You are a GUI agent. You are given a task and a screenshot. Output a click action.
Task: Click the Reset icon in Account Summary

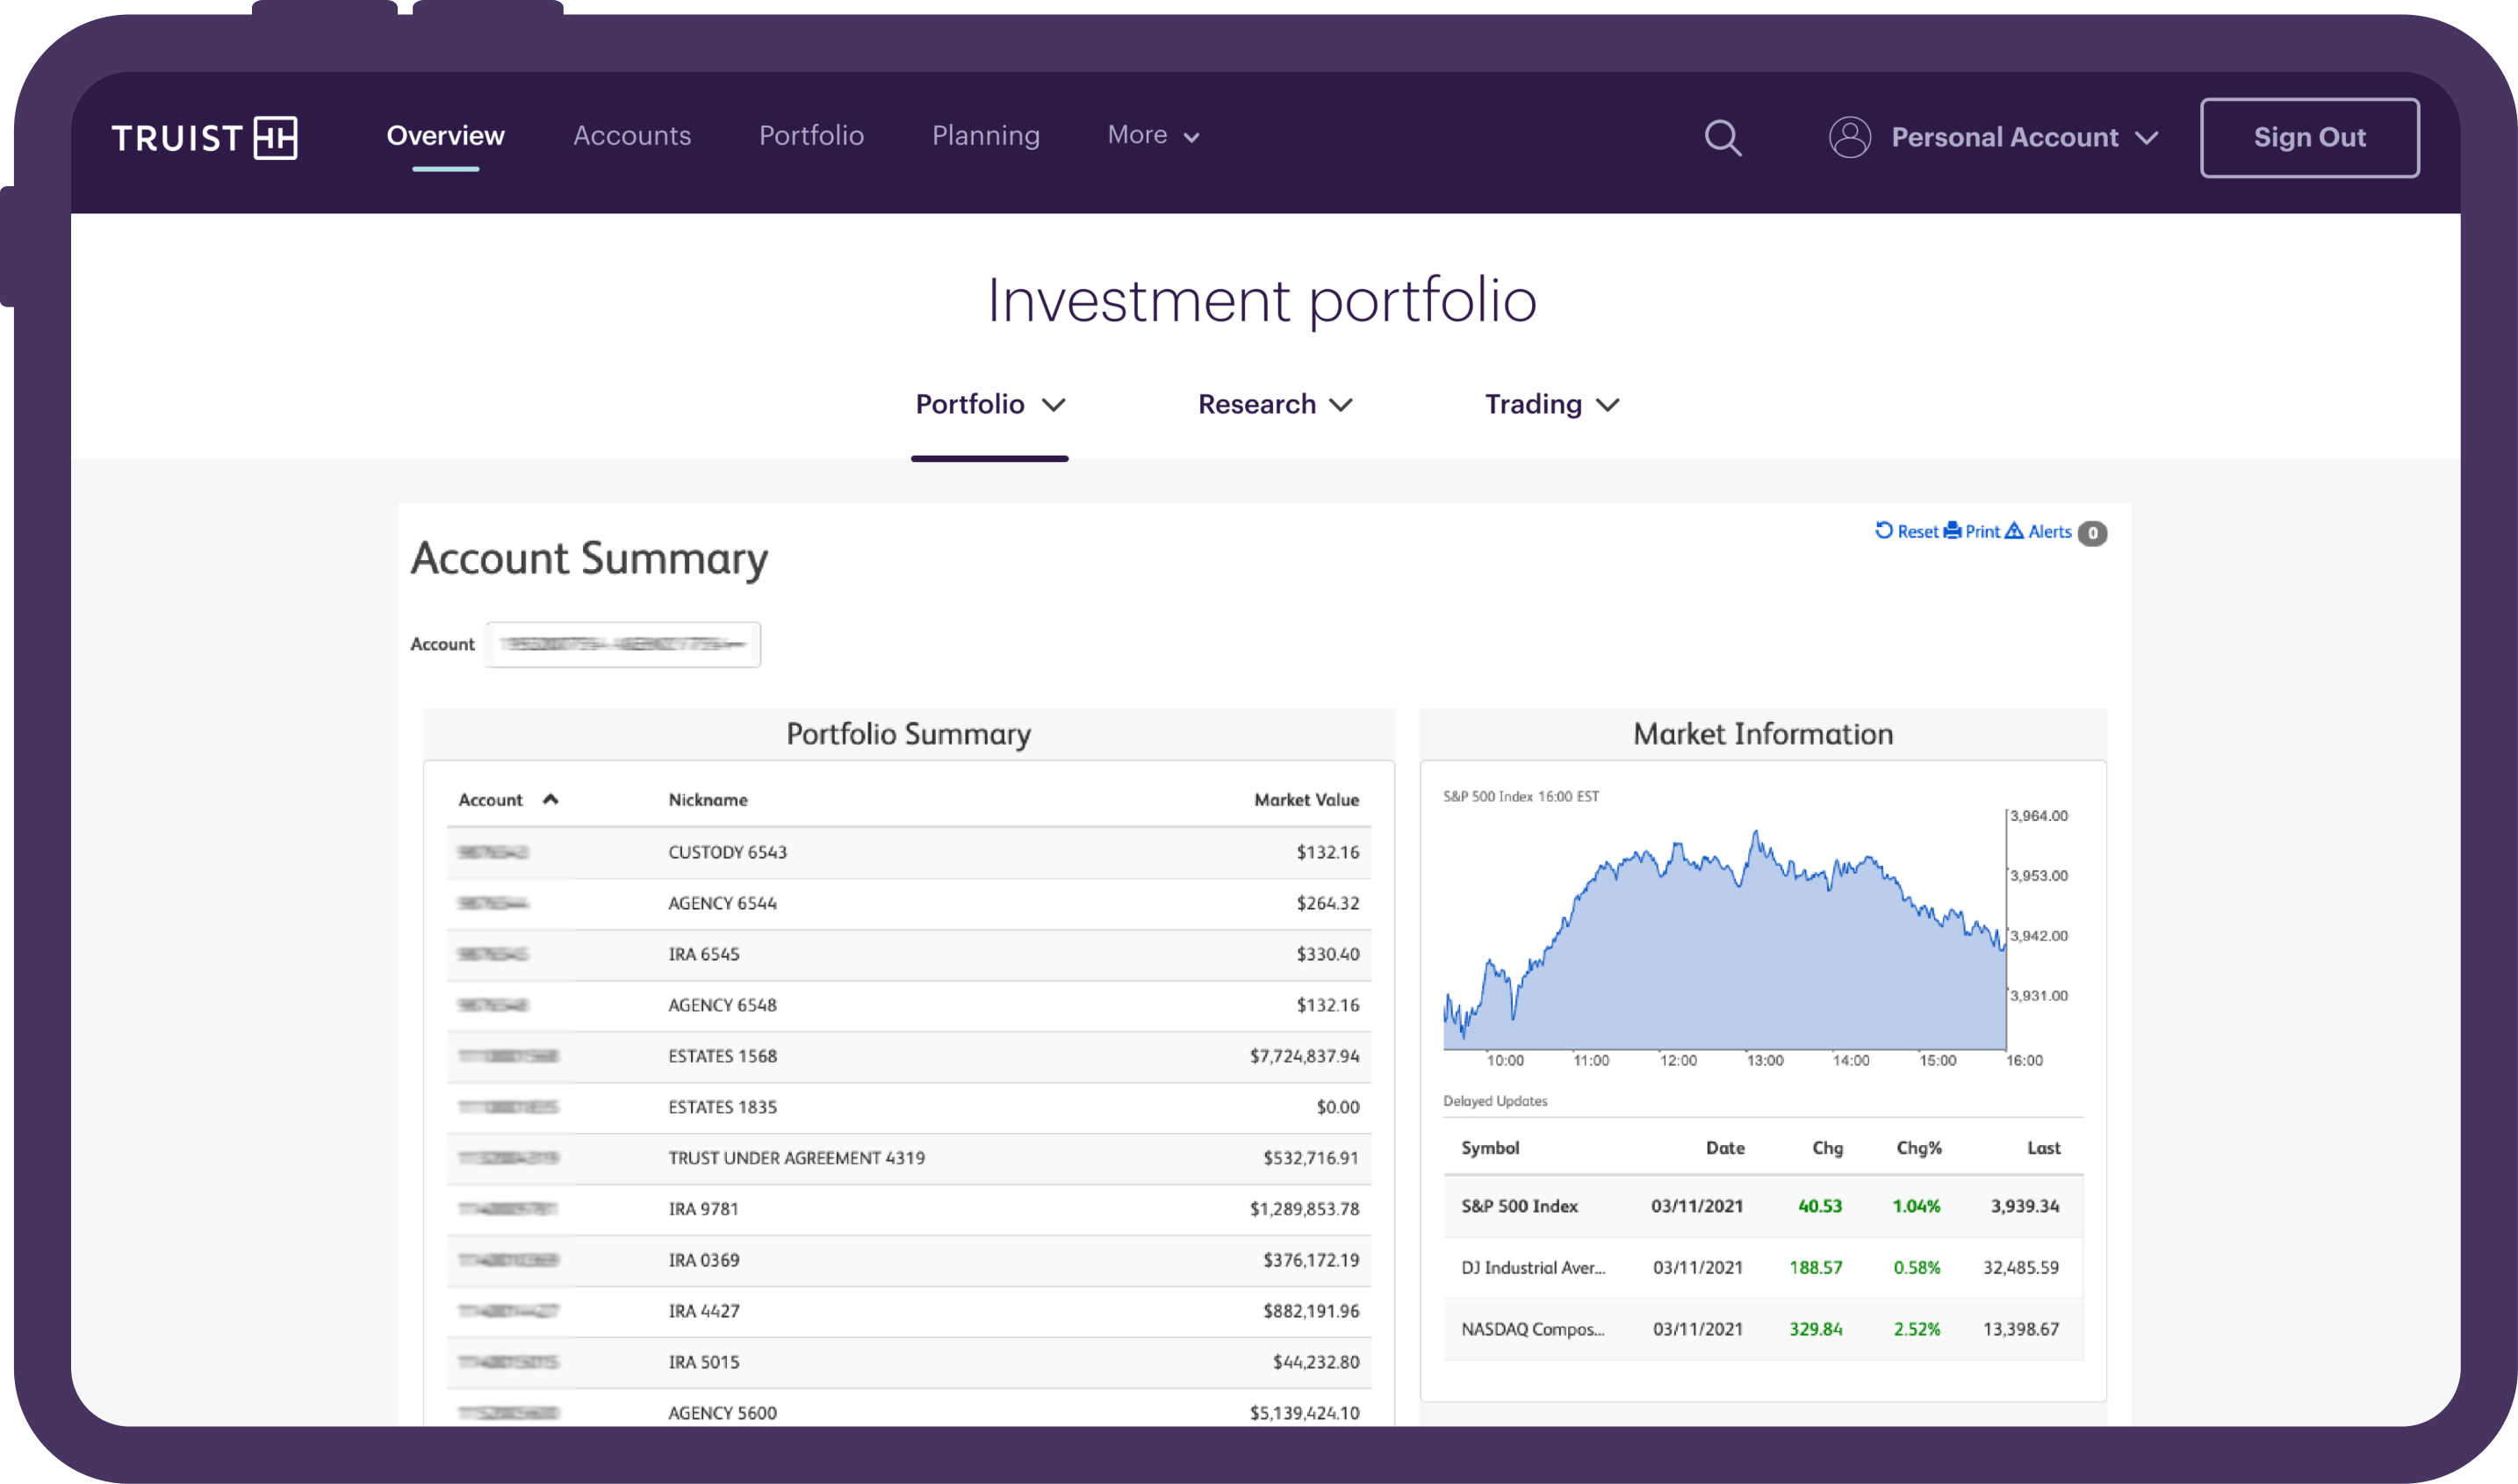pyautogui.click(x=1886, y=532)
